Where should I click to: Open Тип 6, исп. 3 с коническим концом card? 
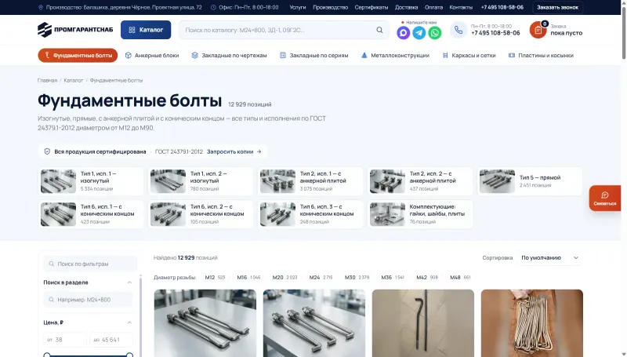(x=310, y=214)
